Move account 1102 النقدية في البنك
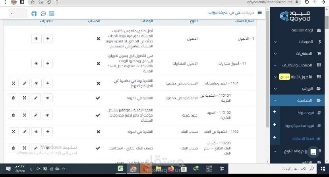Image resolution: width=329 pixels, height=177 pixels. [x=14, y=131]
